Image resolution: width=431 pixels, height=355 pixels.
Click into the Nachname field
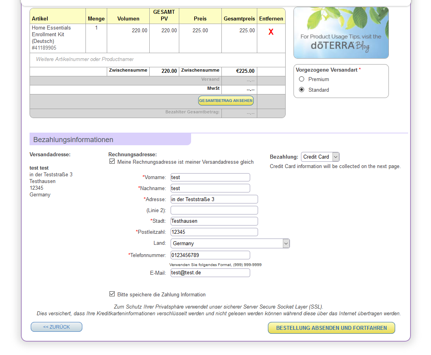(x=210, y=189)
